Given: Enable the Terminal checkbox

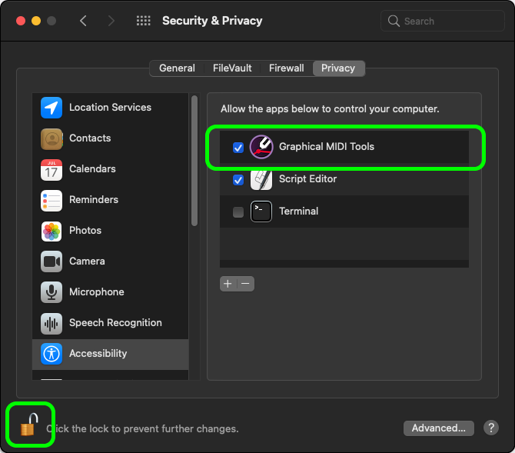Looking at the screenshot, I should 238,212.
